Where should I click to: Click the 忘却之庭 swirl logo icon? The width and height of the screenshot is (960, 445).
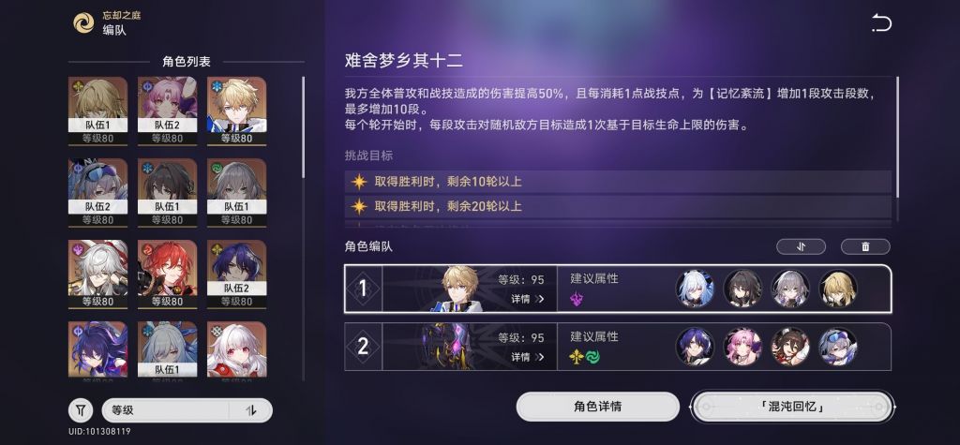[x=83, y=22]
